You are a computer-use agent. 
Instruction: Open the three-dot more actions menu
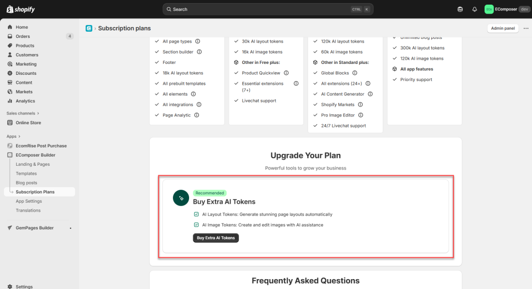[x=526, y=28]
